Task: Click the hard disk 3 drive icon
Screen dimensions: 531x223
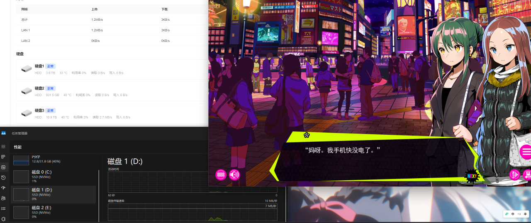Action: tap(27, 113)
